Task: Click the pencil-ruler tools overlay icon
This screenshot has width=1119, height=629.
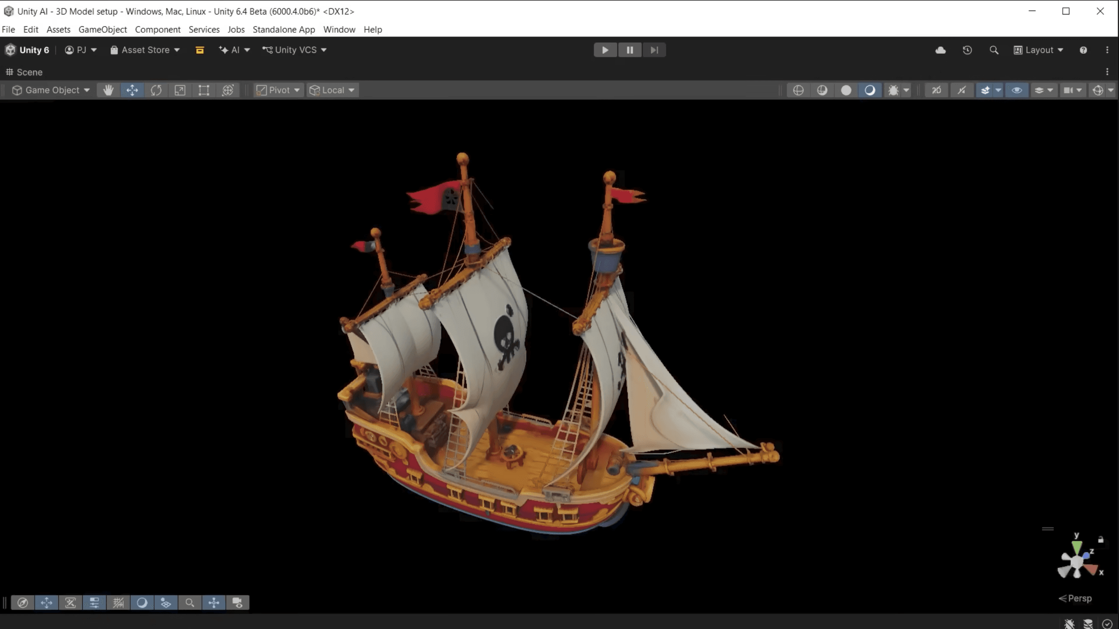Action: point(70,603)
